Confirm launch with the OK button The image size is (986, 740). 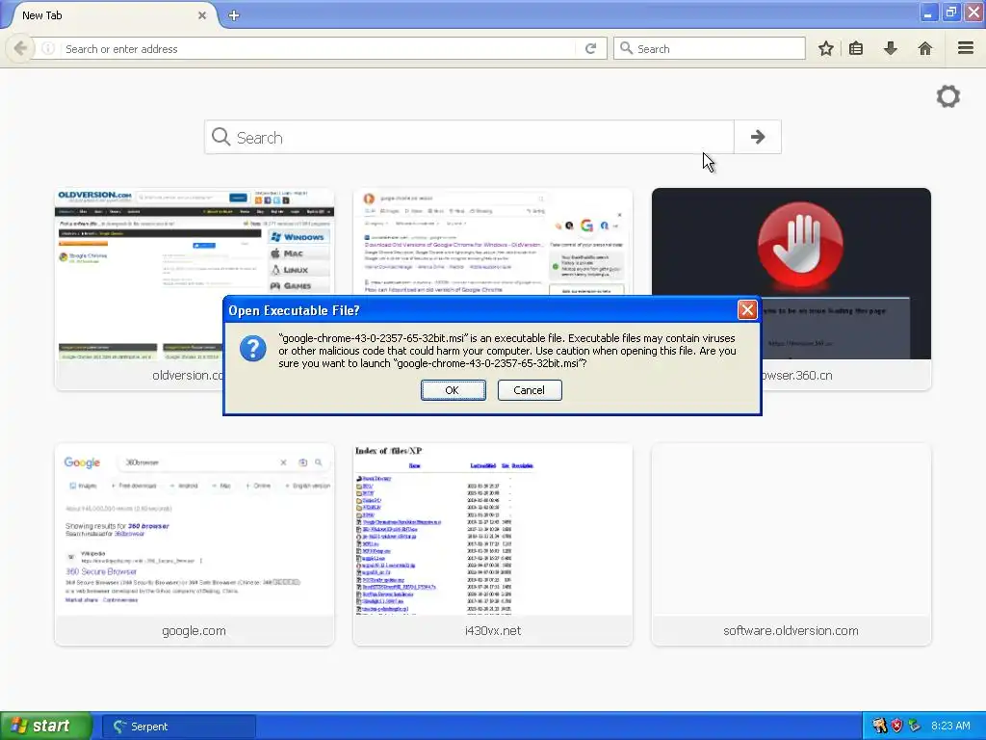click(x=453, y=390)
